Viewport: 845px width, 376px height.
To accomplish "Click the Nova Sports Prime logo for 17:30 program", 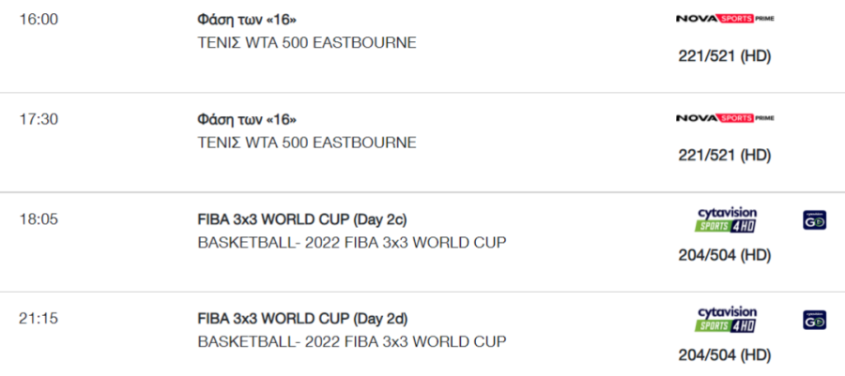I will click(x=725, y=118).
